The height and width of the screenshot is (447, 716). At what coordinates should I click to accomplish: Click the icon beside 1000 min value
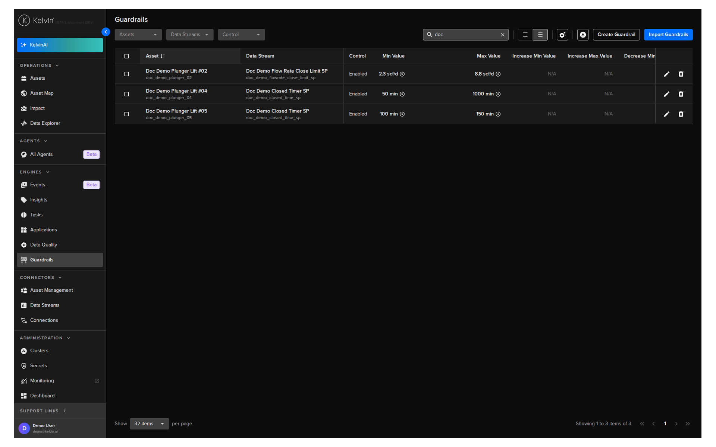pos(498,94)
